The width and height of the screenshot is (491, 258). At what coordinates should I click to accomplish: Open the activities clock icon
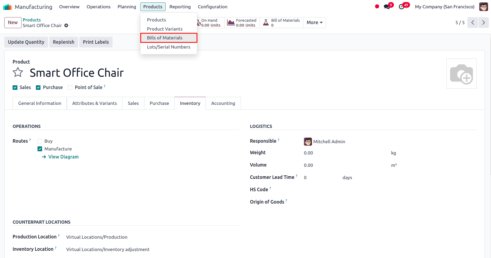click(x=402, y=6)
